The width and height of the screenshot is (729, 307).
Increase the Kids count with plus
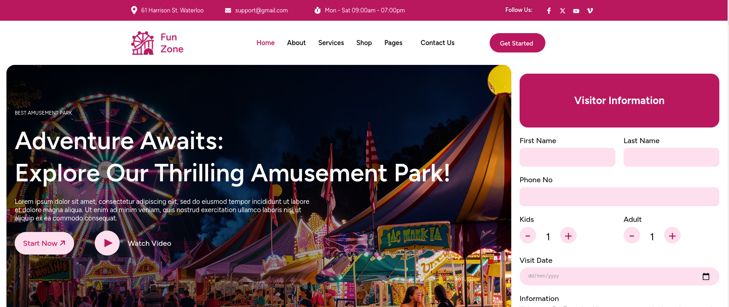[568, 236]
